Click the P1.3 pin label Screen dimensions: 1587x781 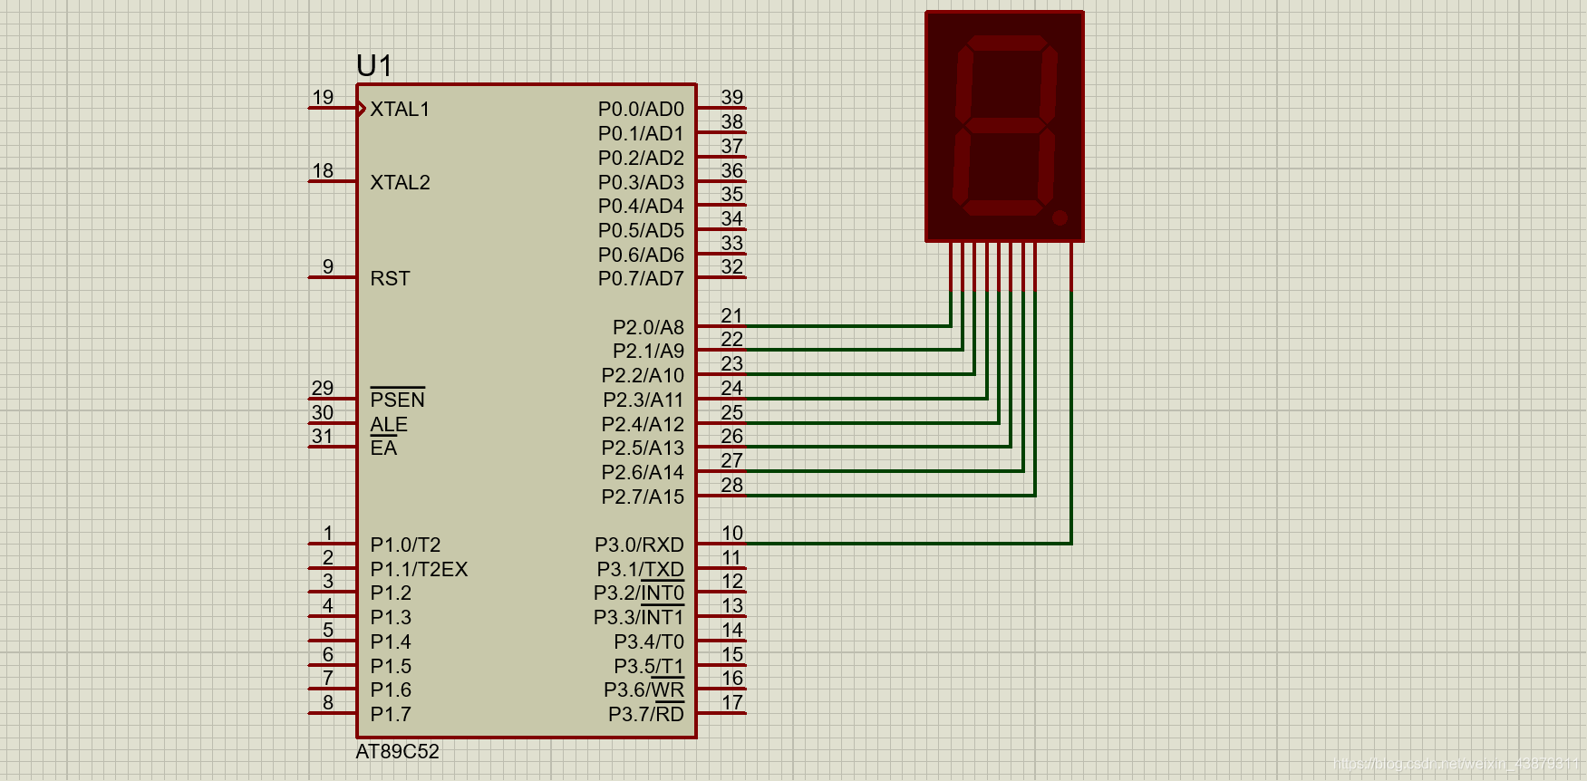(391, 617)
